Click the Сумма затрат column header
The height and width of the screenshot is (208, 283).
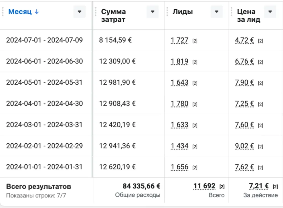(x=113, y=15)
